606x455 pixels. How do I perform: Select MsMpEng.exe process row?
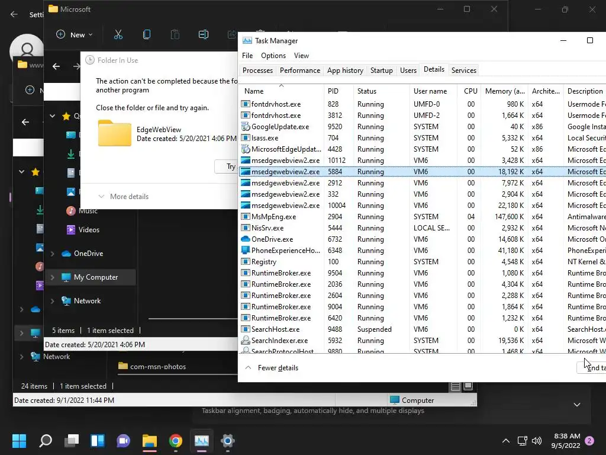click(423, 217)
